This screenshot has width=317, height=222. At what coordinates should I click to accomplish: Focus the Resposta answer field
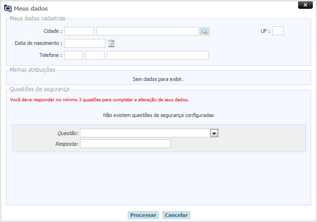[x=125, y=143]
